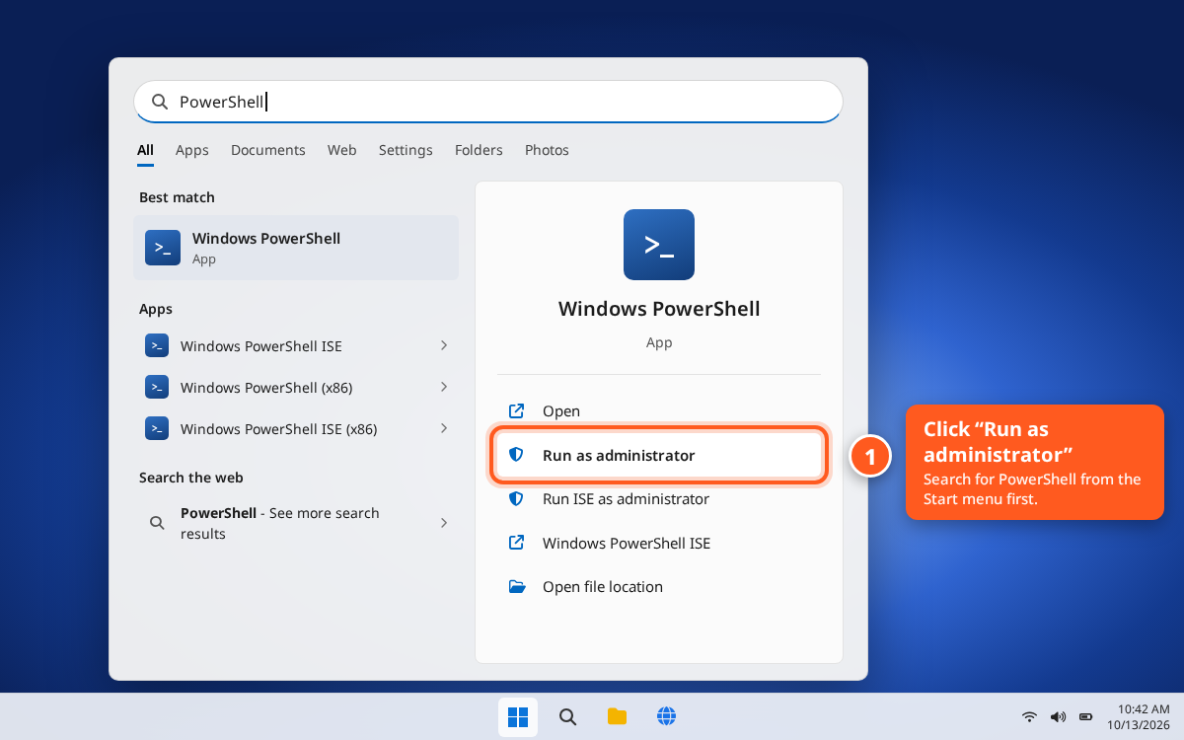Click the Windows PowerShell ISE (x86) list icon
1184x740 pixels.
157,428
